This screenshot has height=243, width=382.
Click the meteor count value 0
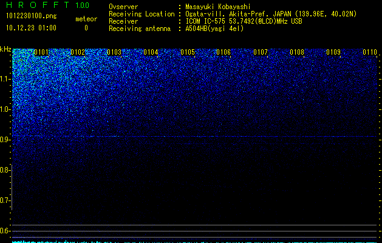coord(86,28)
